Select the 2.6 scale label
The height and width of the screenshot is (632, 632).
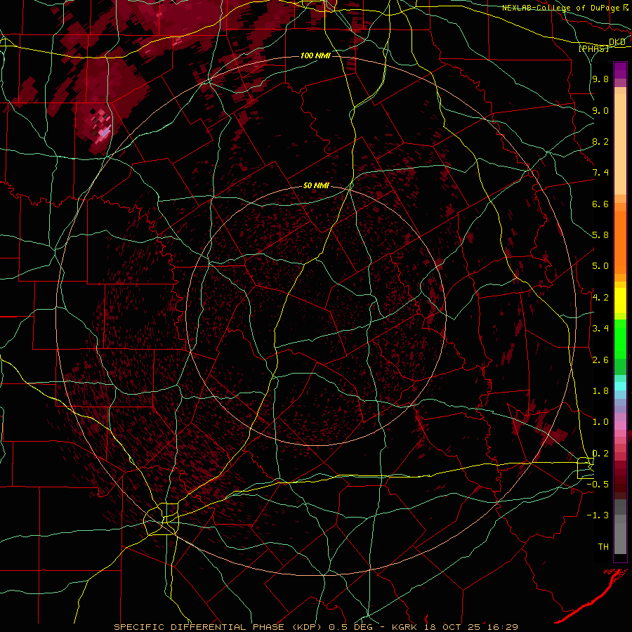click(600, 360)
